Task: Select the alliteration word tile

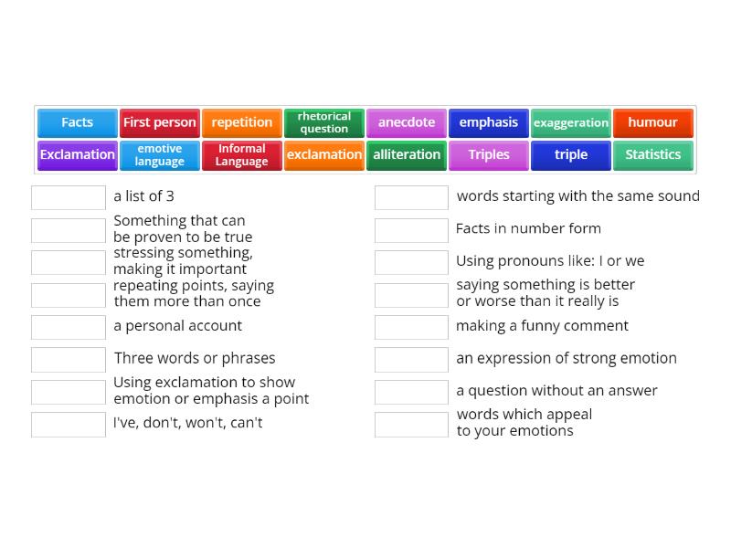Action: pyautogui.click(x=406, y=154)
